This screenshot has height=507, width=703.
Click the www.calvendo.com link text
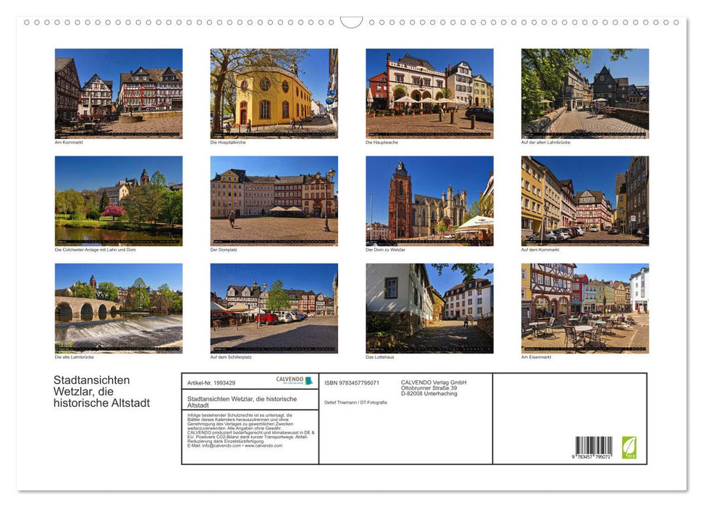(264, 447)
